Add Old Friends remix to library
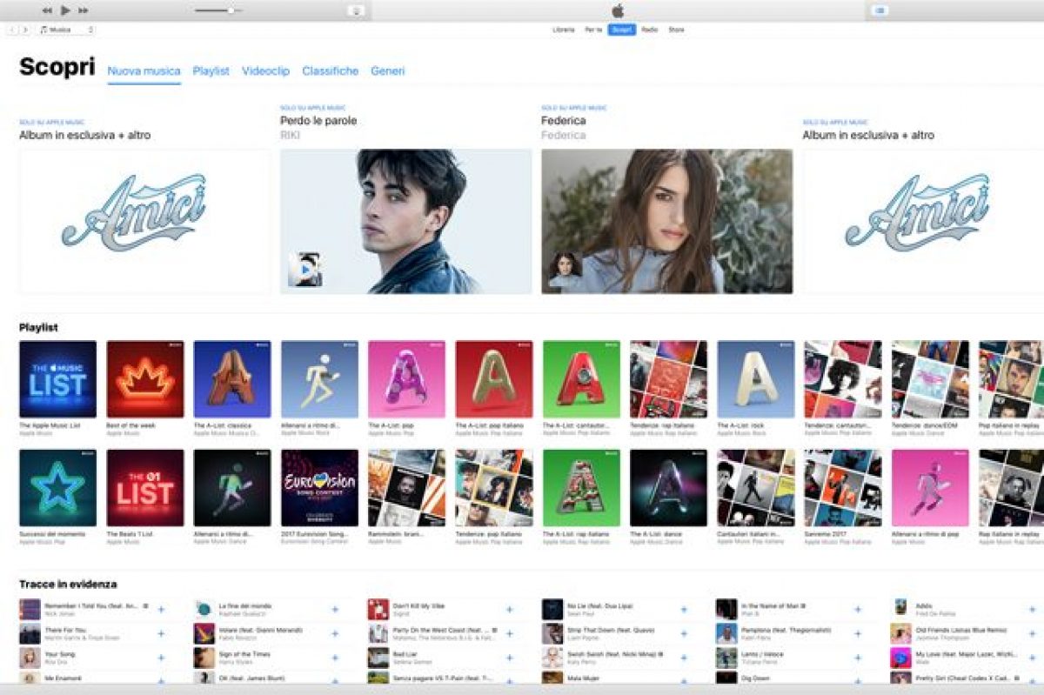The height and width of the screenshot is (695, 1044). (x=1032, y=633)
